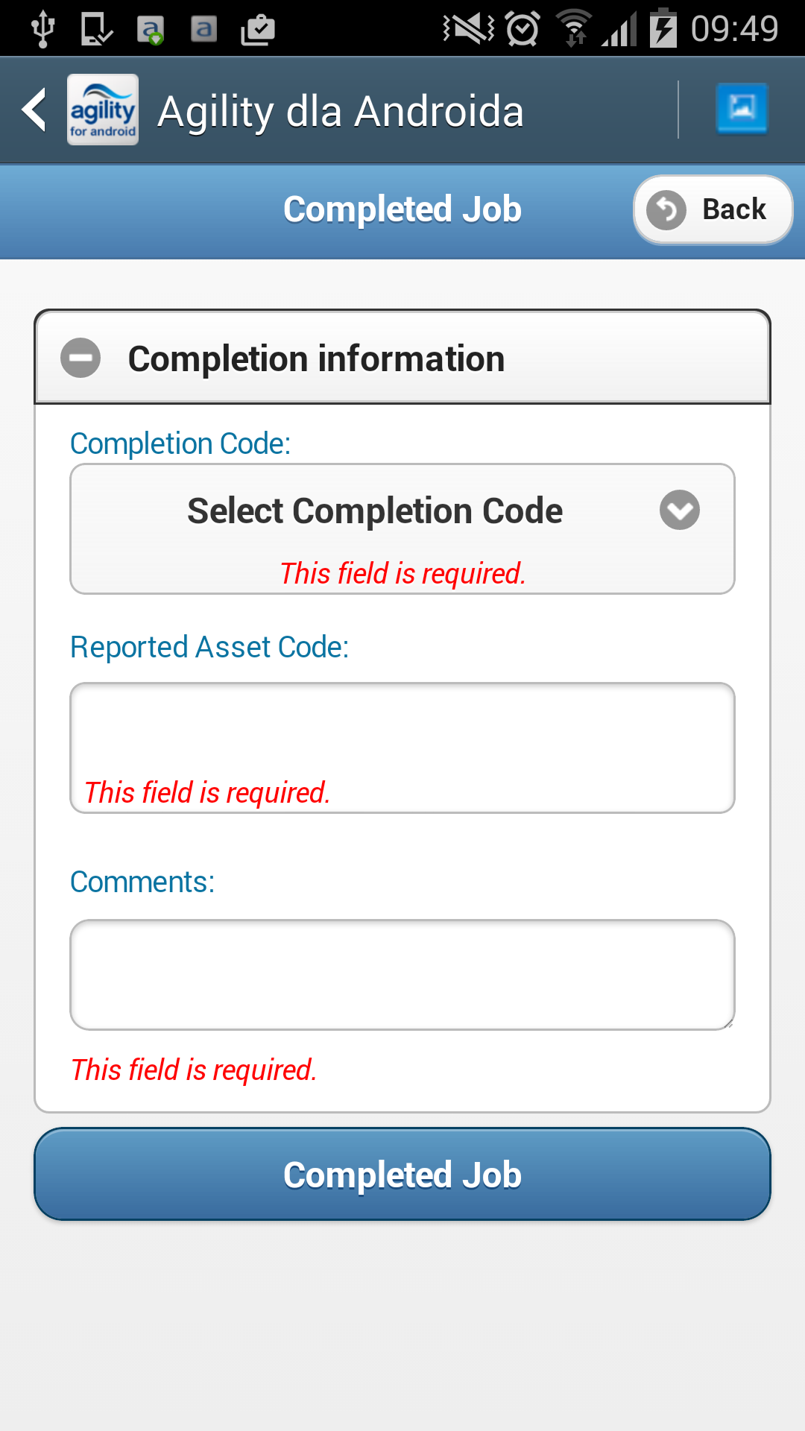Open the Select Completion Code dropdown
This screenshot has width=805, height=1431.
click(x=375, y=511)
